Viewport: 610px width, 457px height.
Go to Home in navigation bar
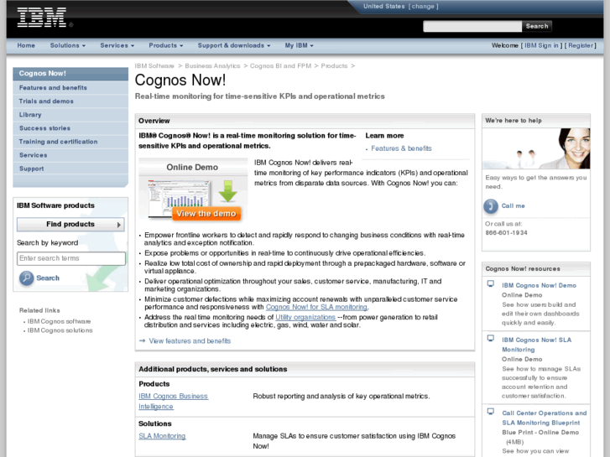click(26, 45)
